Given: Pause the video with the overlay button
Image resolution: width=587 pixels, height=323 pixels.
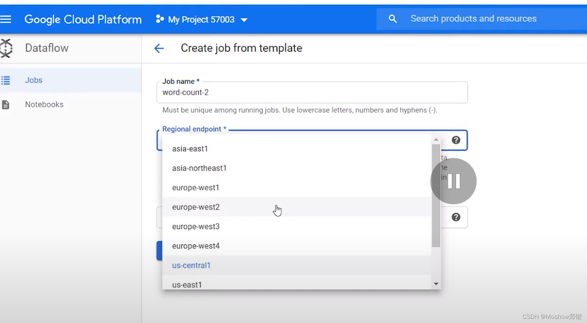Looking at the screenshot, I should [x=453, y=181].
